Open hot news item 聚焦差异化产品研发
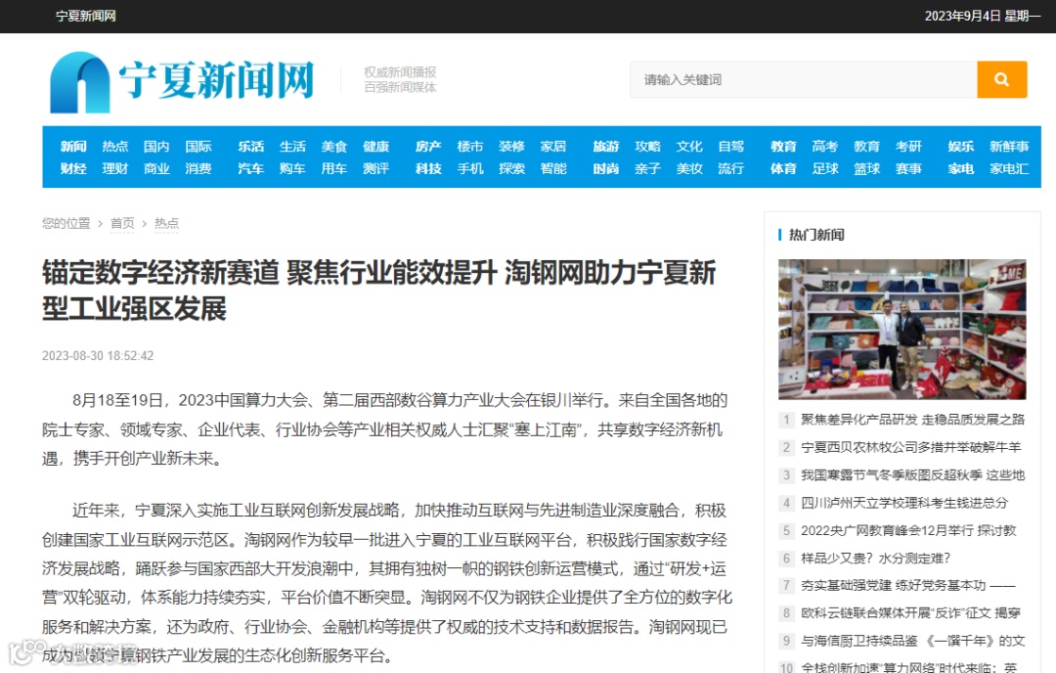This screenshot has width=1056, height=673. coord(912,420)
